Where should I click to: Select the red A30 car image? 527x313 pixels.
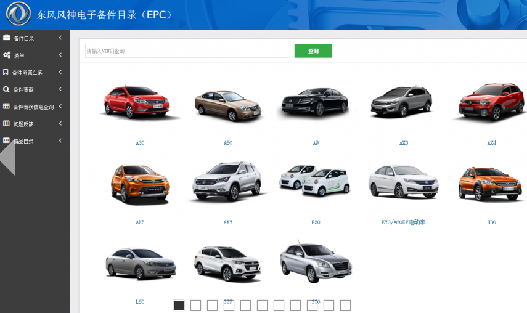point(140,102)
